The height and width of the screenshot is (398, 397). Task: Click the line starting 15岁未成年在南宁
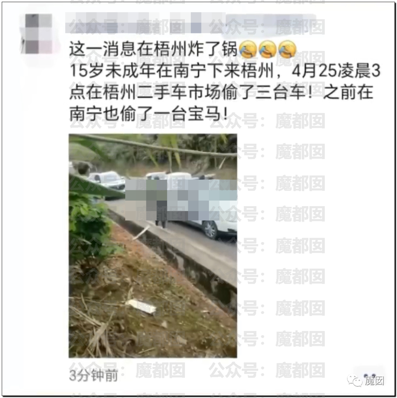(225, 71)
